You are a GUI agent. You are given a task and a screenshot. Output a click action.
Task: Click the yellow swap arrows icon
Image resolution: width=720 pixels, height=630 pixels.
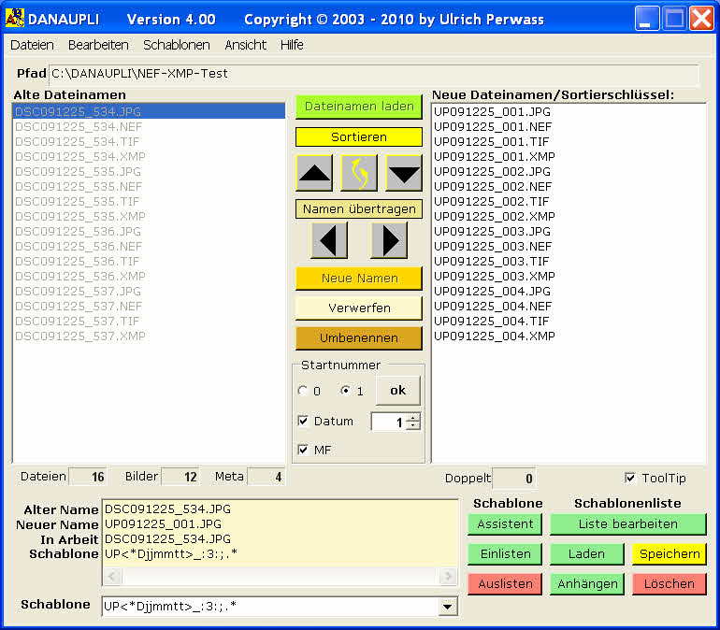(x=359, y=173)
